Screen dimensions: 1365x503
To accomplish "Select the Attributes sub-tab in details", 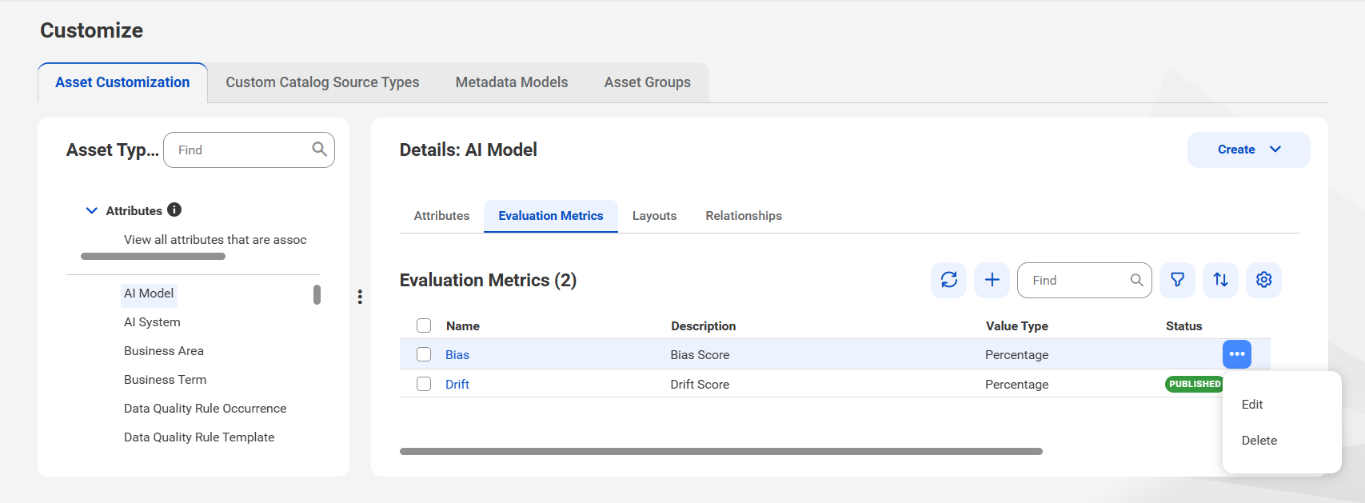I will 441,216.
